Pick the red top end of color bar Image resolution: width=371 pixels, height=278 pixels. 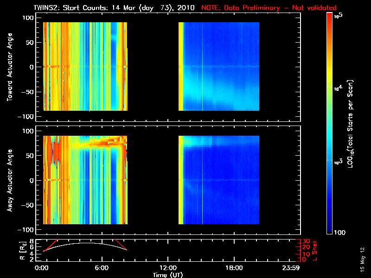tap(330, 16)
